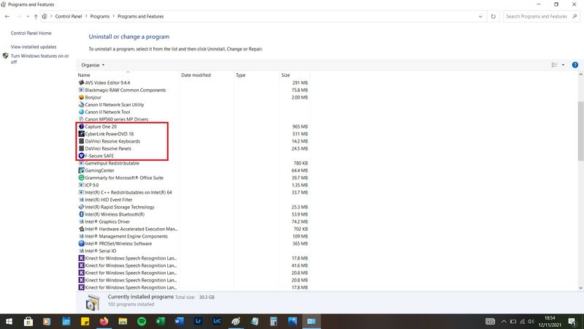This screenshot has height=329, width=584.
Task: Launch Firefox from the taskbar
Action: tap(103, 321)
